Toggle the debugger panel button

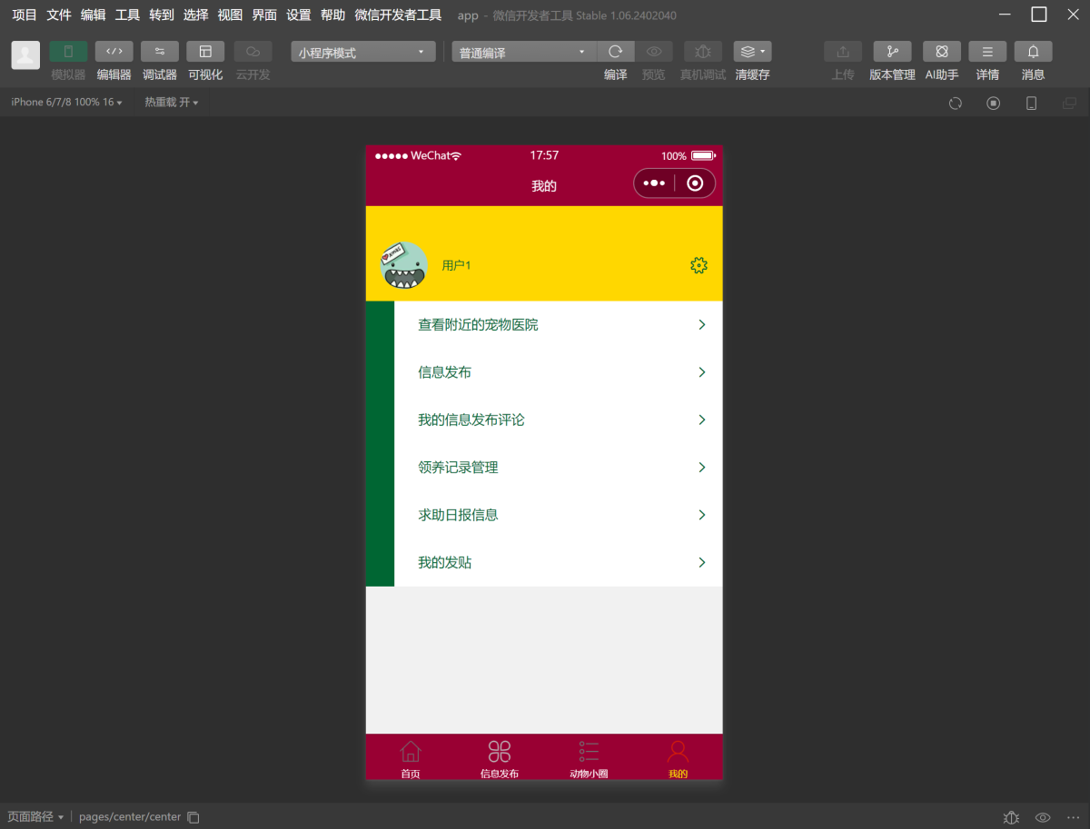[160, 52]
